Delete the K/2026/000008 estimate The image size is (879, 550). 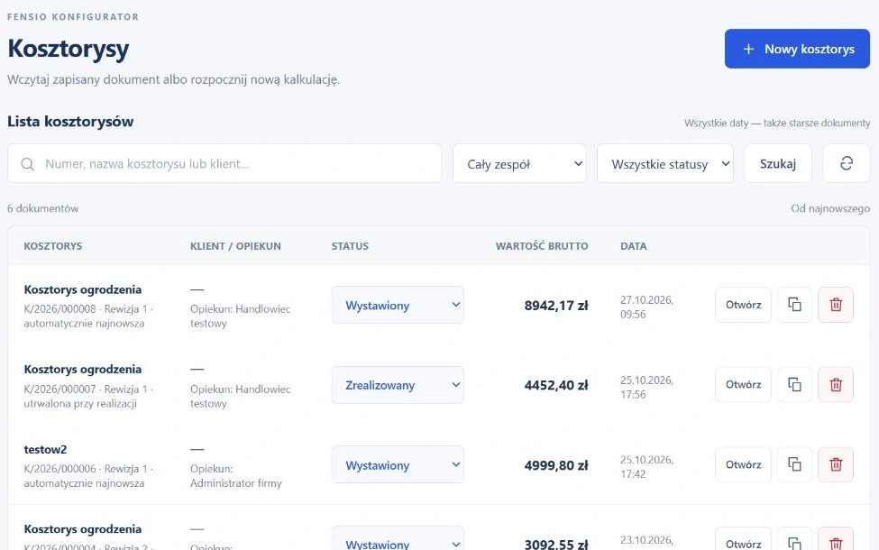point(836,305)
